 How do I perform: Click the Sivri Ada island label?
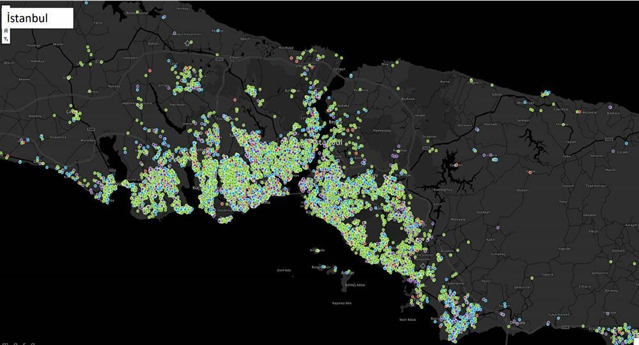point(285,270)
